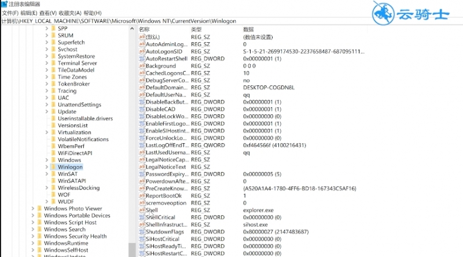Click the string icon of LegalNoticeText
Screen dimensions: 463x257
142,167
